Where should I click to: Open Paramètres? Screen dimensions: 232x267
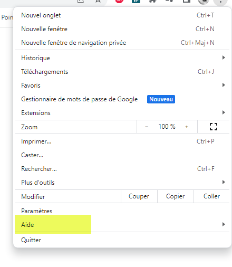point(122,211)
